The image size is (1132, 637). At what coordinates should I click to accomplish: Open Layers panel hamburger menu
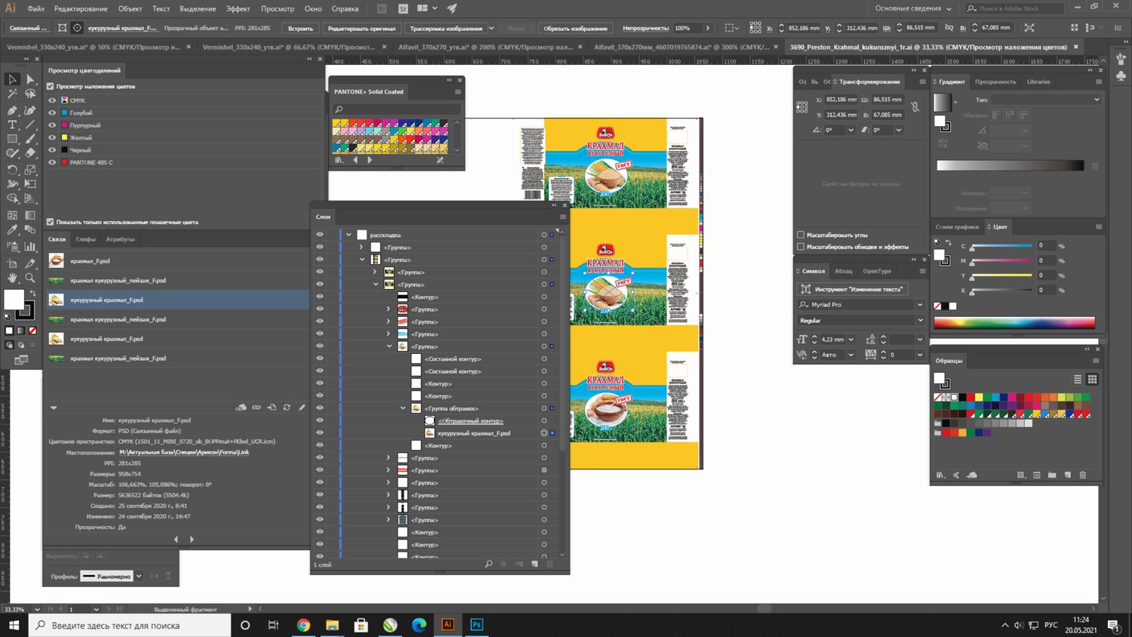[x=562, y=217]
